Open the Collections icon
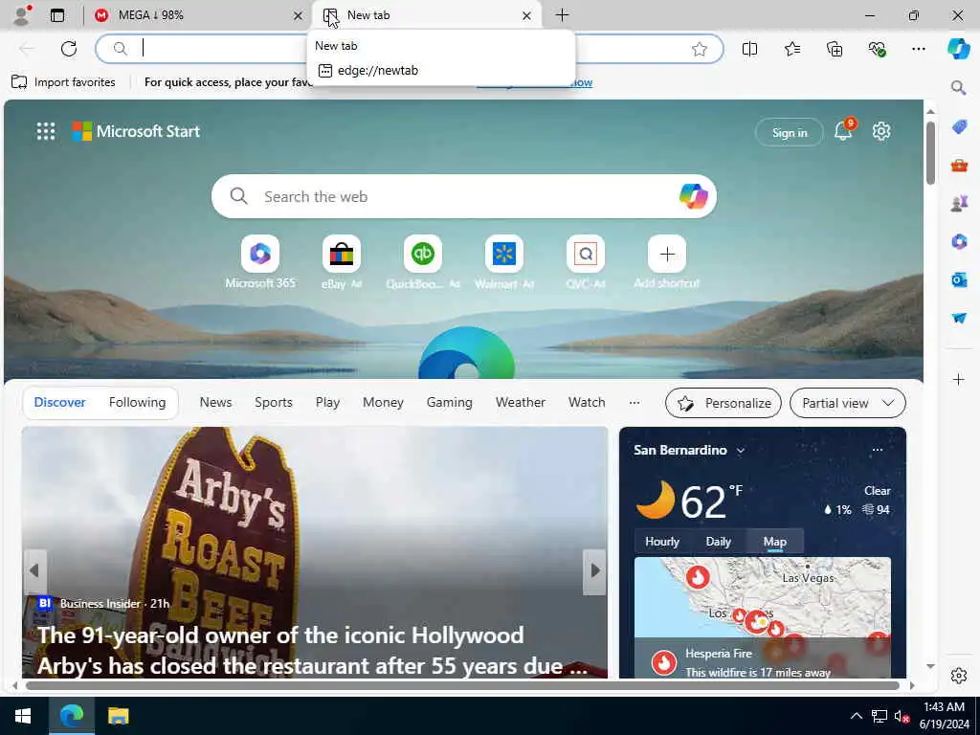Screen dimensions: 980x735 click(x=835, y=49)
